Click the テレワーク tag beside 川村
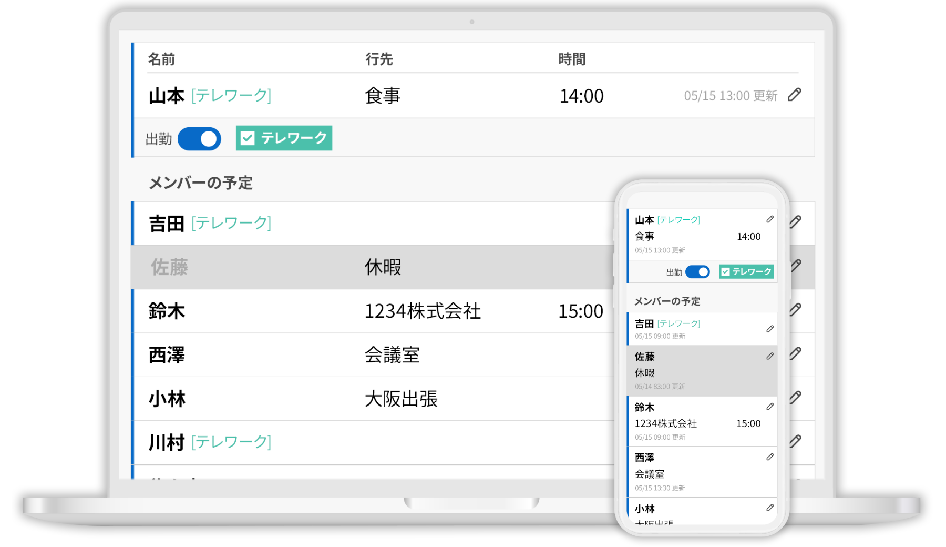 pos(231,442)
